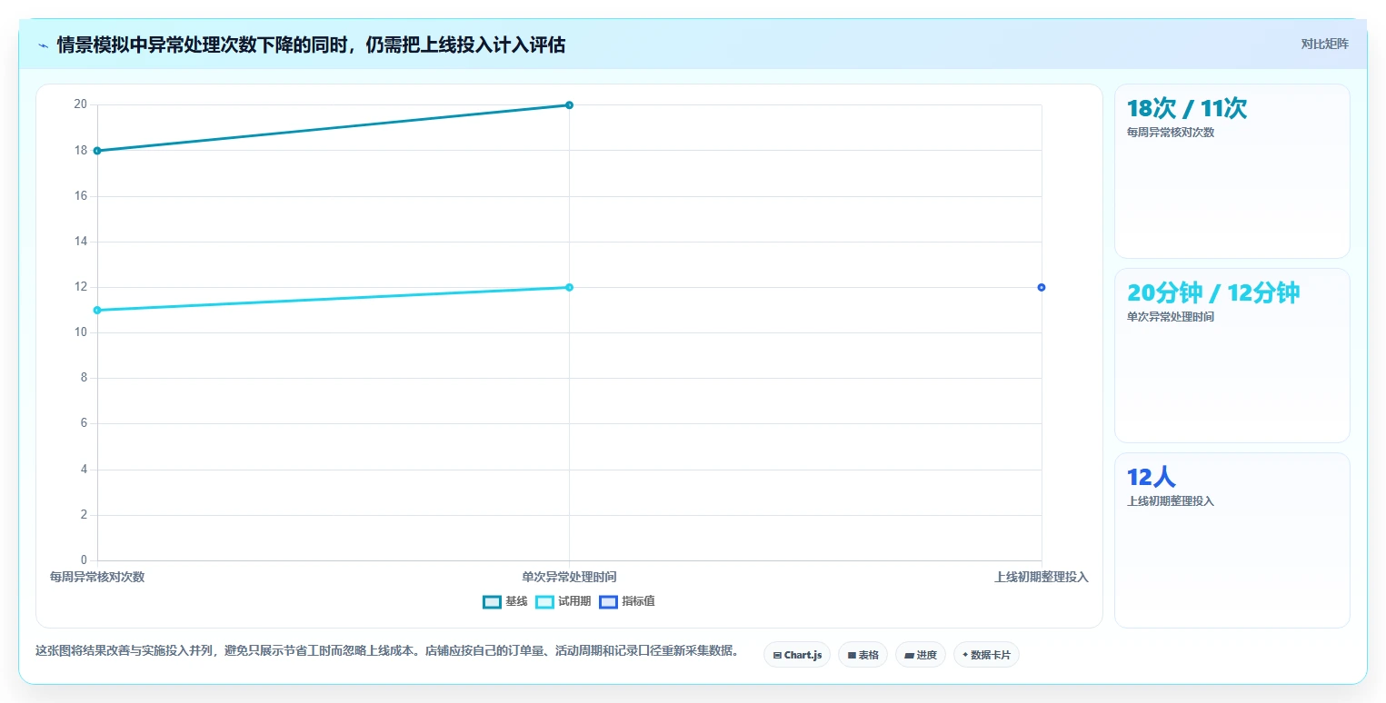This screenshot has width=1386, height=703.
Task: Select the 进度 tag chip
Action: [x=921, y=655]
